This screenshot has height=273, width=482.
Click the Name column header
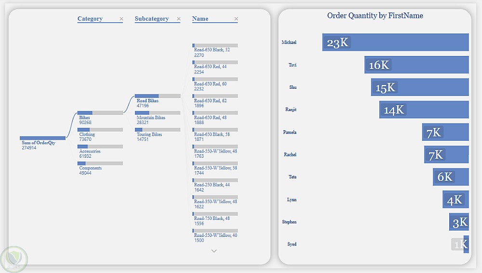coord(201,19)
